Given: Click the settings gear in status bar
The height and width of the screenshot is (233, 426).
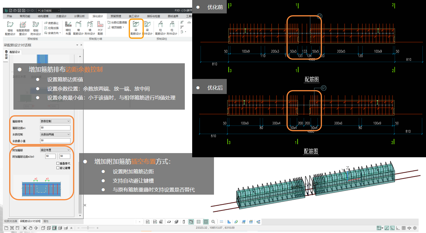Looking at the screenshot, I should [x=415, y=228].
